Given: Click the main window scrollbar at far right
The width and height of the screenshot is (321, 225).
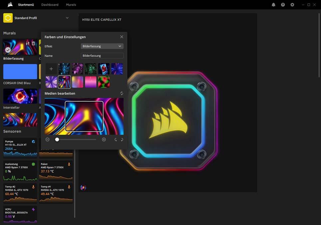Looking at the screenshot, I should tap(319, 45).
